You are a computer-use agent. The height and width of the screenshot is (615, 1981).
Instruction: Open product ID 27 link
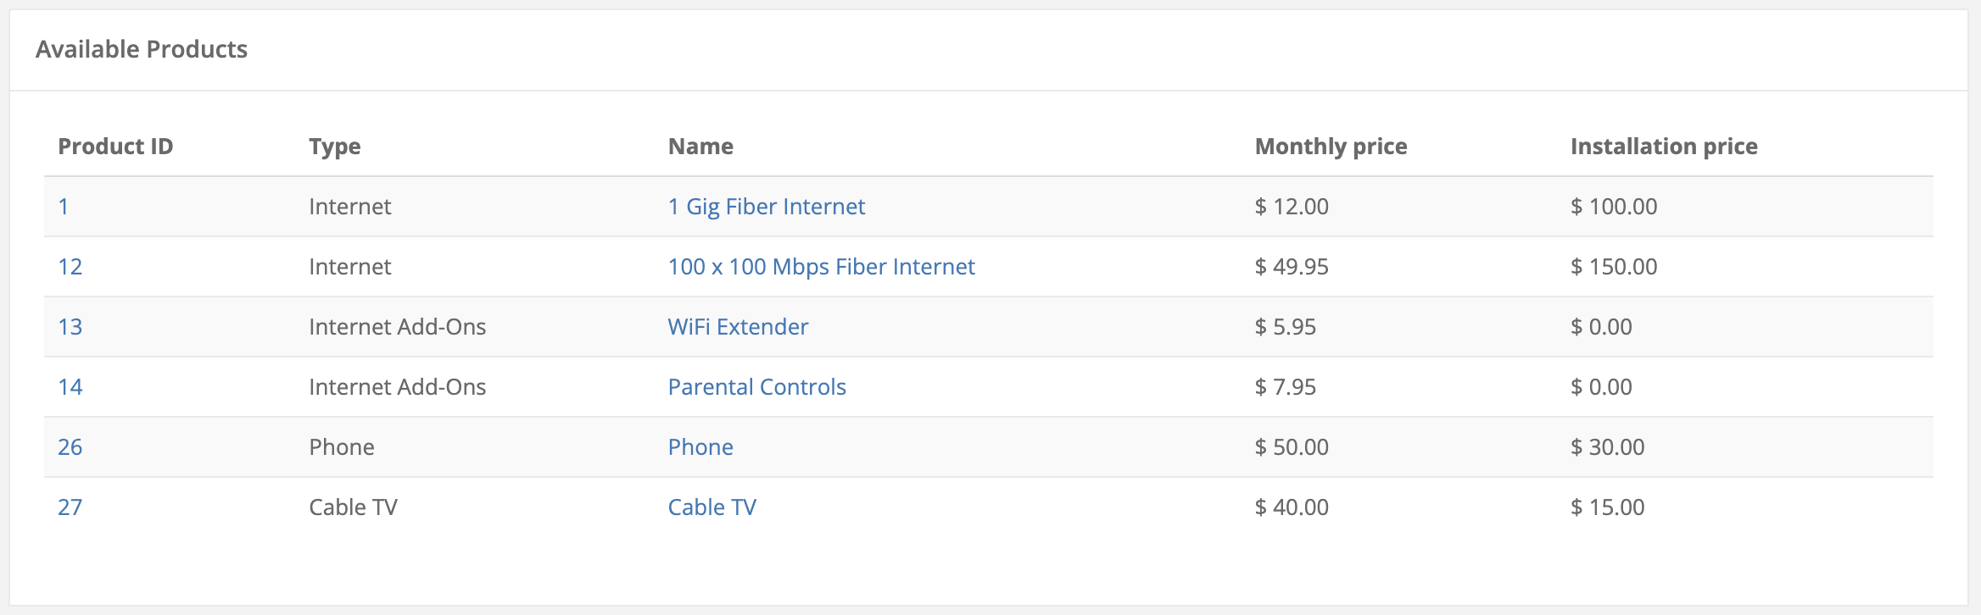(70, 507)
